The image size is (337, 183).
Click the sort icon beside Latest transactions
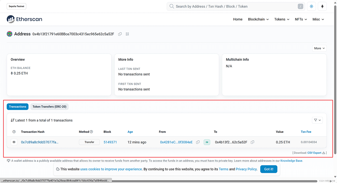point(12,120)
